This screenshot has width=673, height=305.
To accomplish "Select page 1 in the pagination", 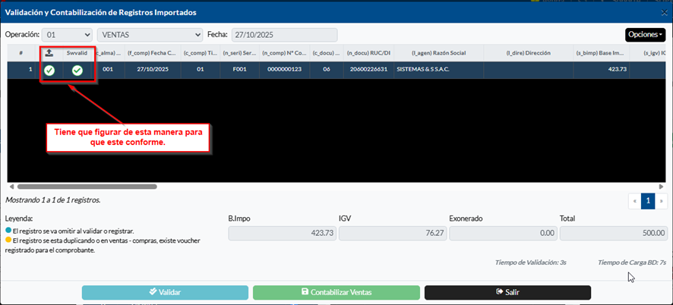I will point(647,201).
